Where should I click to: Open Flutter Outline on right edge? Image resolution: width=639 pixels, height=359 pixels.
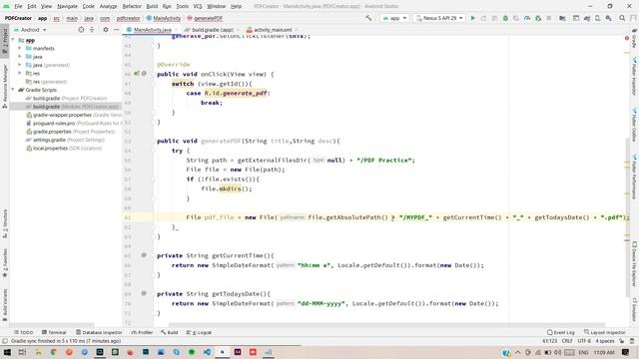tap(634, 124)
